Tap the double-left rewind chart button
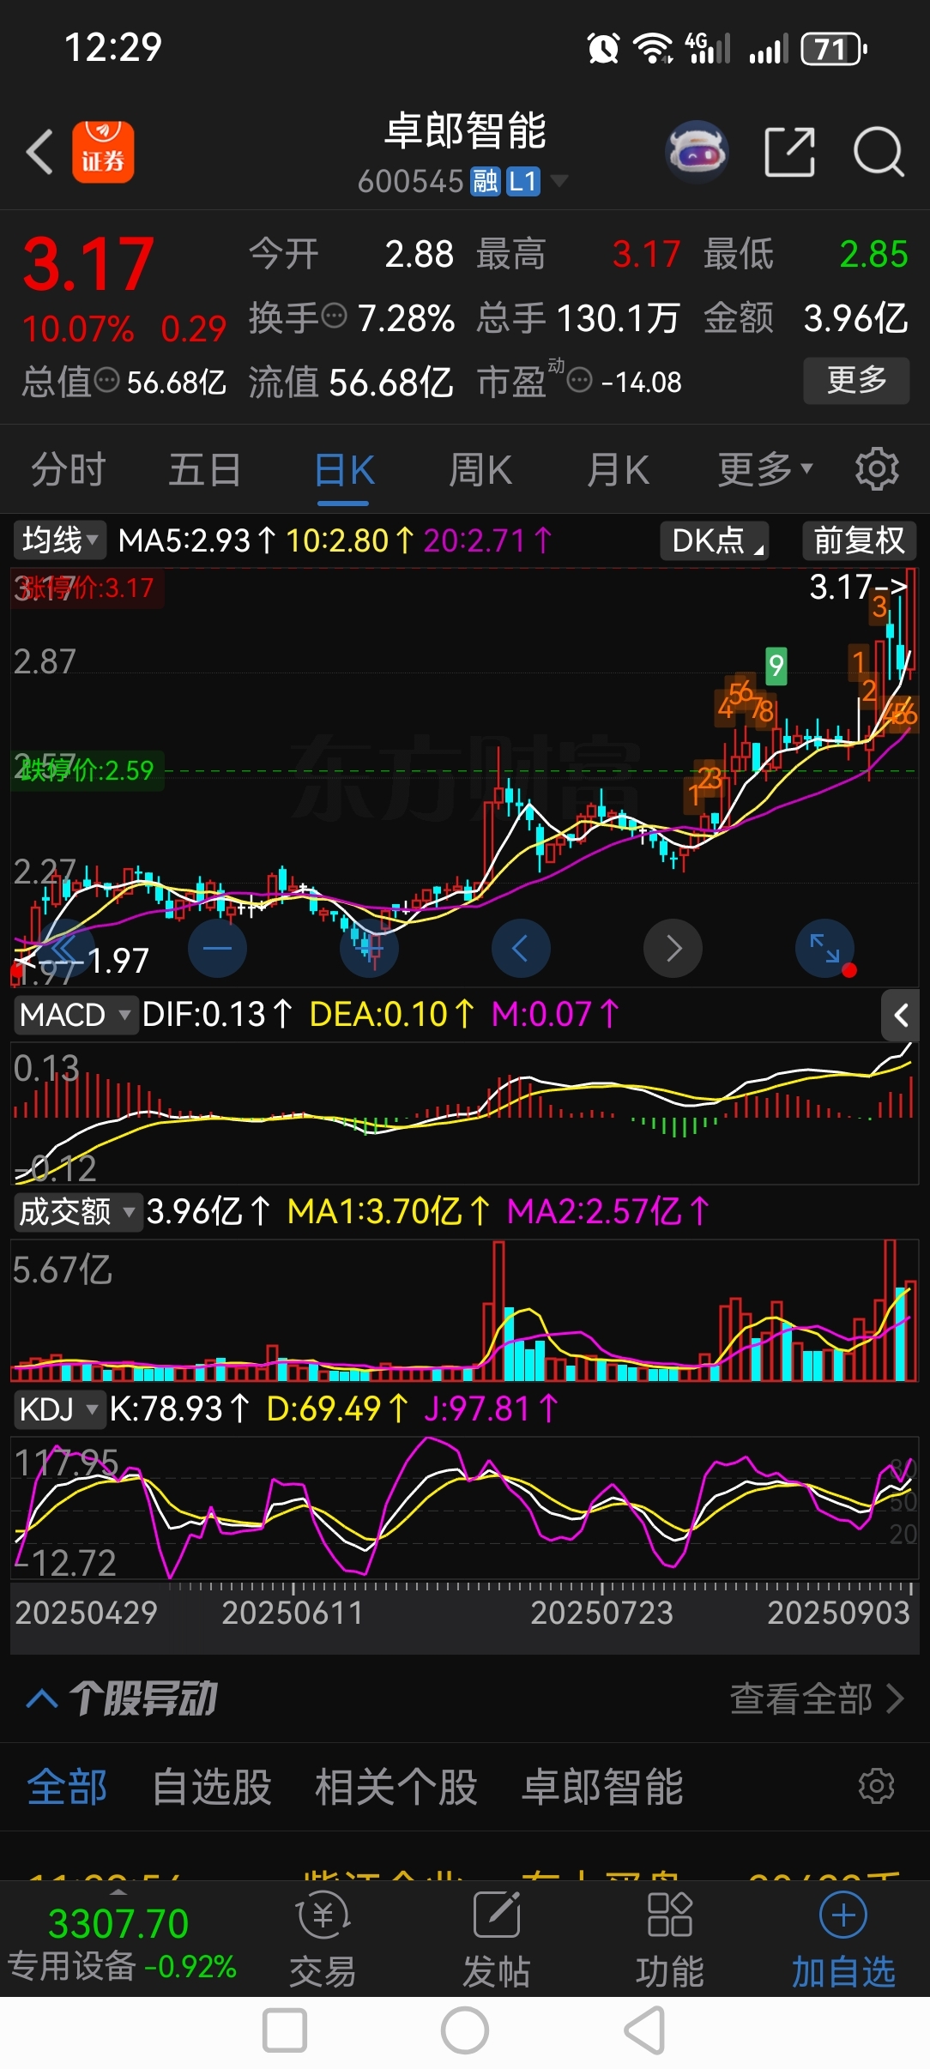 [65, 948]
